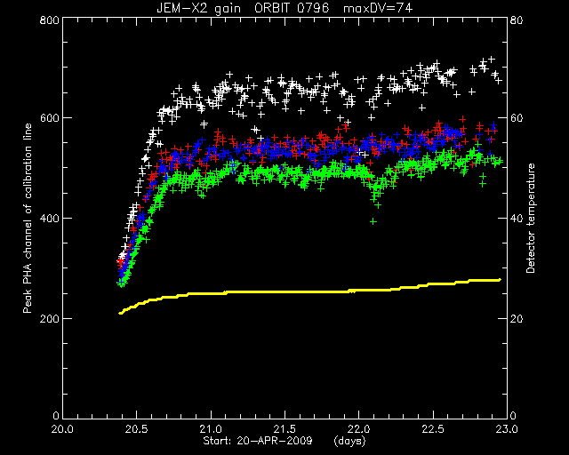The width and height of the screenshot is (569, 455).
Task: Click the Start: 20-APR-2009 axis caption
Action: tap(258, 441)
